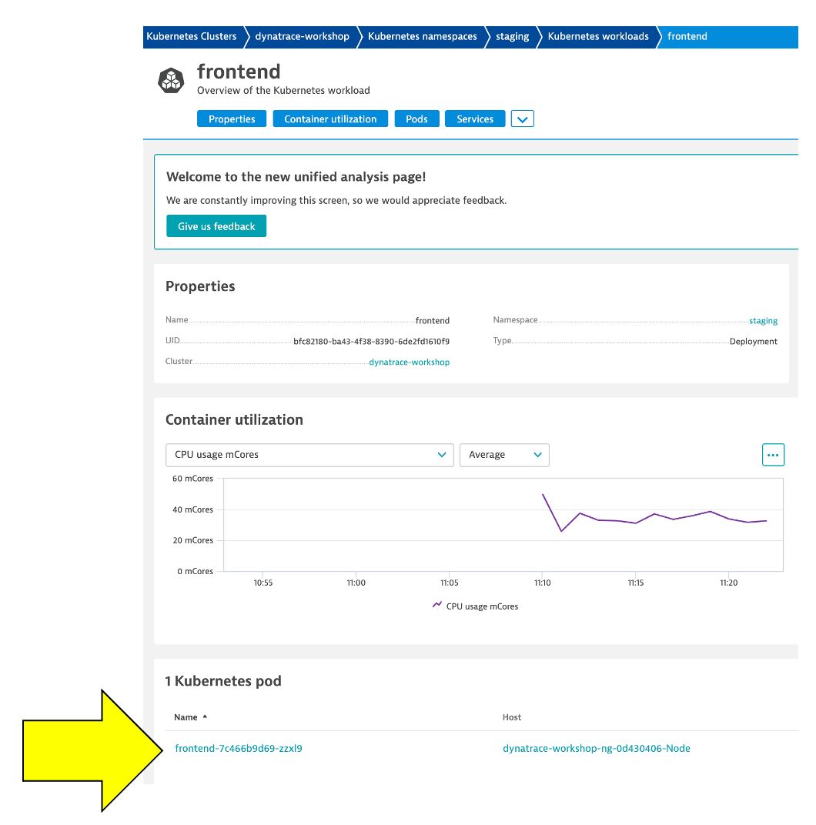Open the chart options ellipsis menu

click(773, 455)
